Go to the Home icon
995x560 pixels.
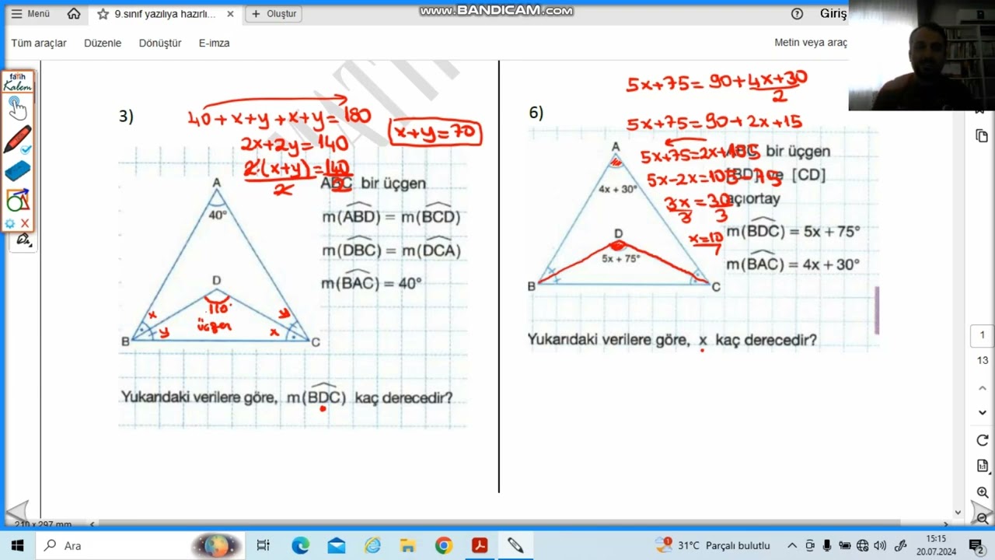(74, 14)
